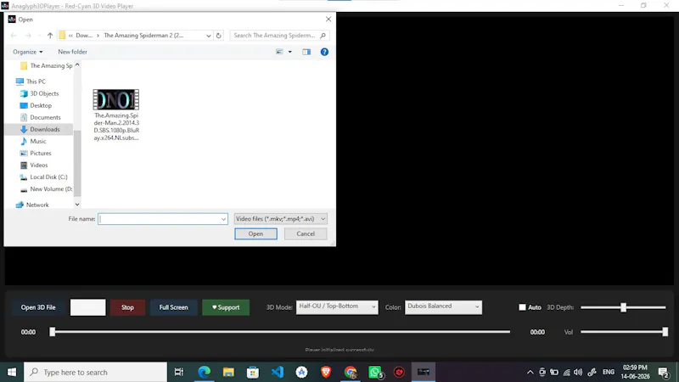Open New Volume (D:) drive
This screenshot has height=382, width=679.
click(x=47, y=189)
